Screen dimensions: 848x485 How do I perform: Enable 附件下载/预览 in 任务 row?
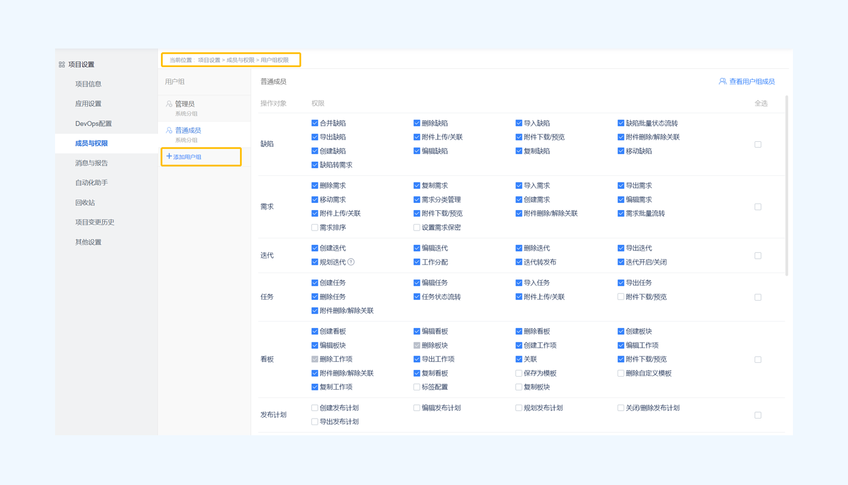[621, 297]
